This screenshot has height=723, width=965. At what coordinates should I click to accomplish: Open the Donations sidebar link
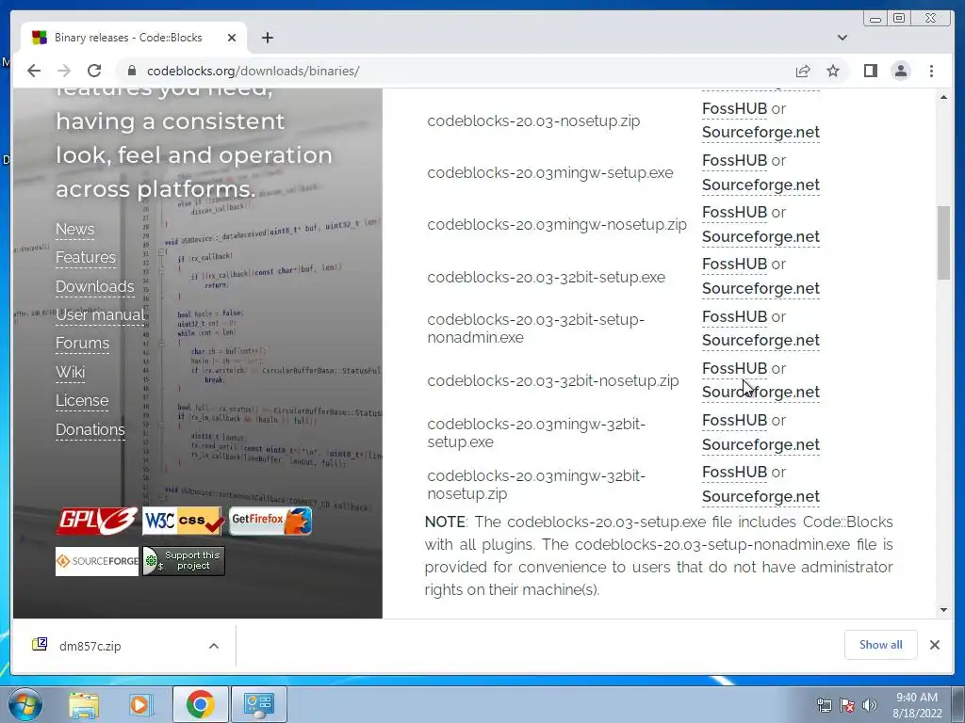click(90, 429)
